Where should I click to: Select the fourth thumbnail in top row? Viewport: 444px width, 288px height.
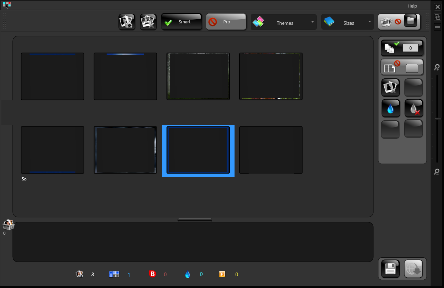click(271, 76)
